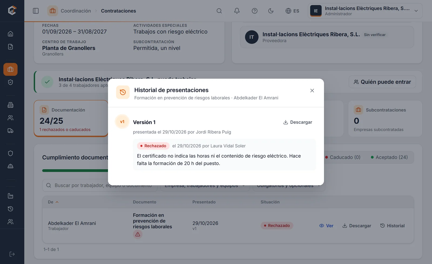Click the green compliance progress bar
The image size is (432, 264).
pos(75,171)
